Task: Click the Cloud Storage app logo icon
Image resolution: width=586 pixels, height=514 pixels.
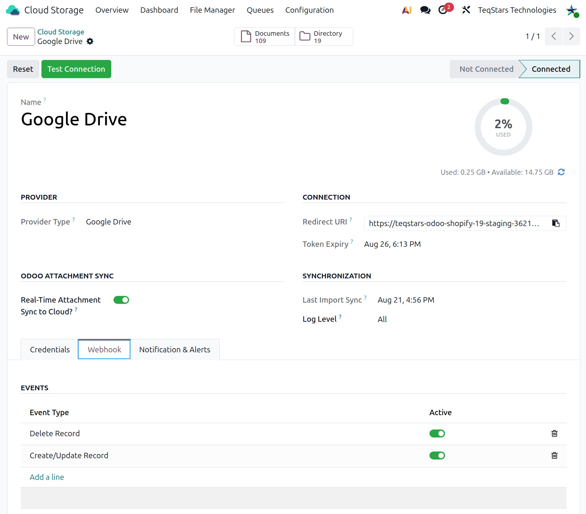Action: [x=13, y=10]
